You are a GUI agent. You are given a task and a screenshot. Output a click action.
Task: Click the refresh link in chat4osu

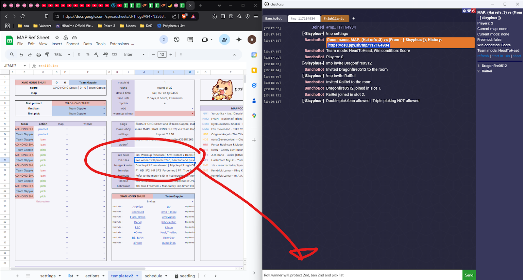(x=483, y=56)
